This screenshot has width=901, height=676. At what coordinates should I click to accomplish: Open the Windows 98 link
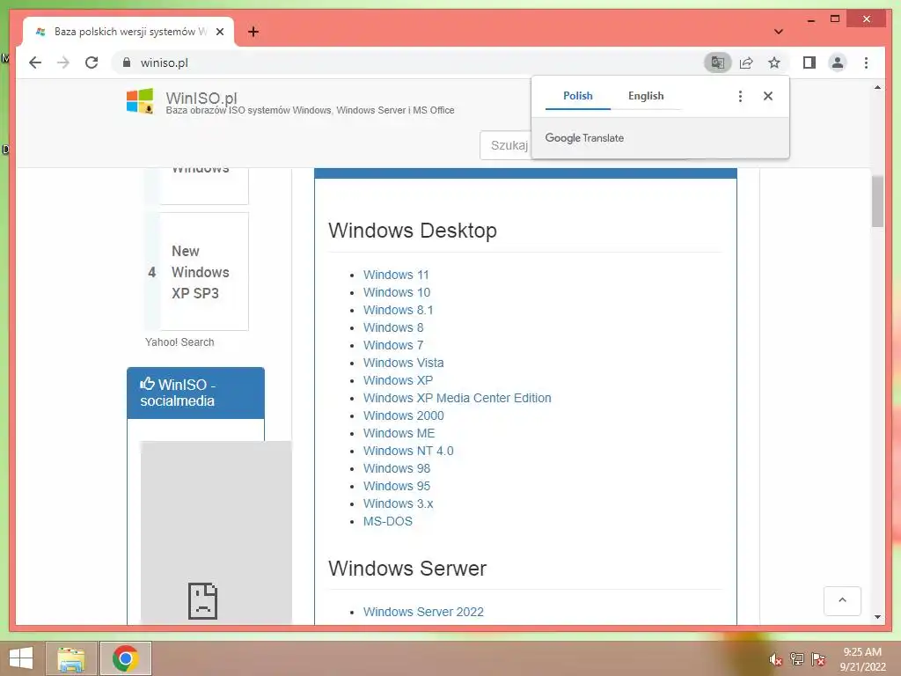click(x=397, y=468)
